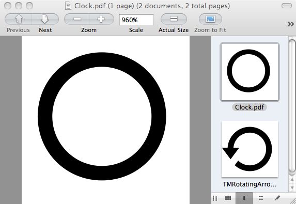296x204 pixels.
Task: Zoom out with the minus button
Action: click(77, 19)
